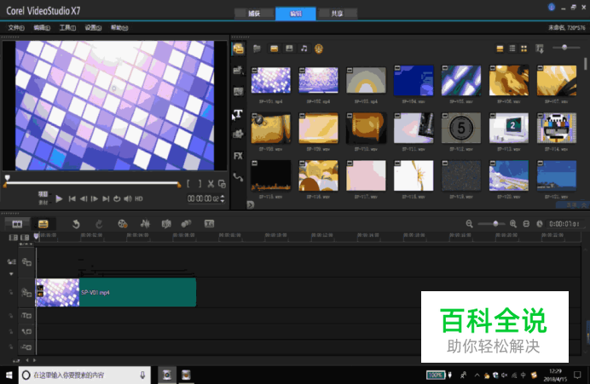
Task: Set the mark-out point bracket
Action: point(200,184)
